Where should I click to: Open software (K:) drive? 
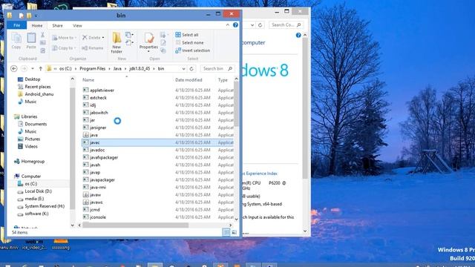[36, 214]
